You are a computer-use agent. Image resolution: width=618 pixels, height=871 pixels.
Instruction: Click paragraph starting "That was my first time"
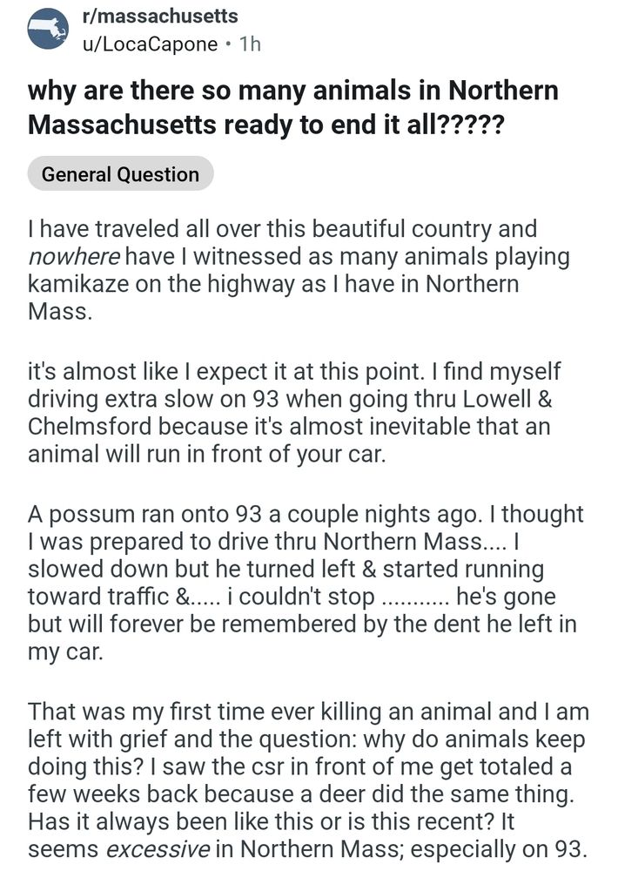point(308,780)
